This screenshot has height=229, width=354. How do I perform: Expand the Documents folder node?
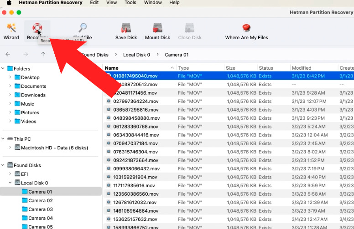click(10, 86)
